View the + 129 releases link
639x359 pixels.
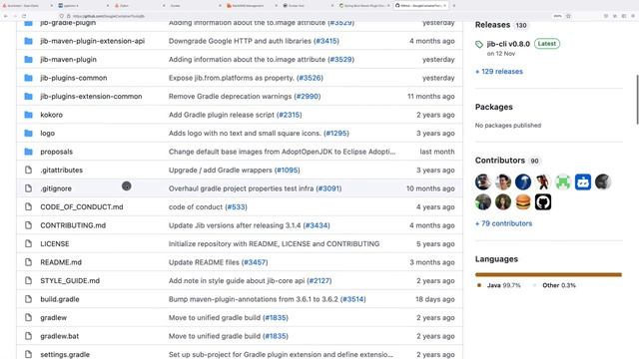point(499,71)
